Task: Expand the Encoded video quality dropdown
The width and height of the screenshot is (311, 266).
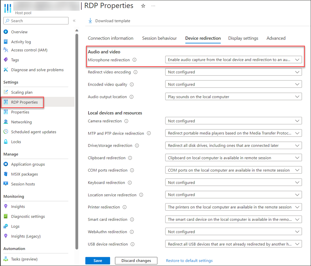Action: pos(234,84)
